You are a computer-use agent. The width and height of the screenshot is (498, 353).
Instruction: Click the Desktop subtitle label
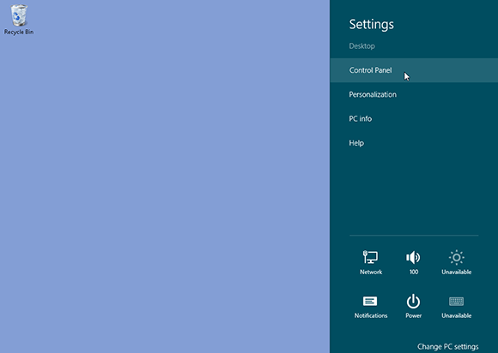[x=361, y=46]
